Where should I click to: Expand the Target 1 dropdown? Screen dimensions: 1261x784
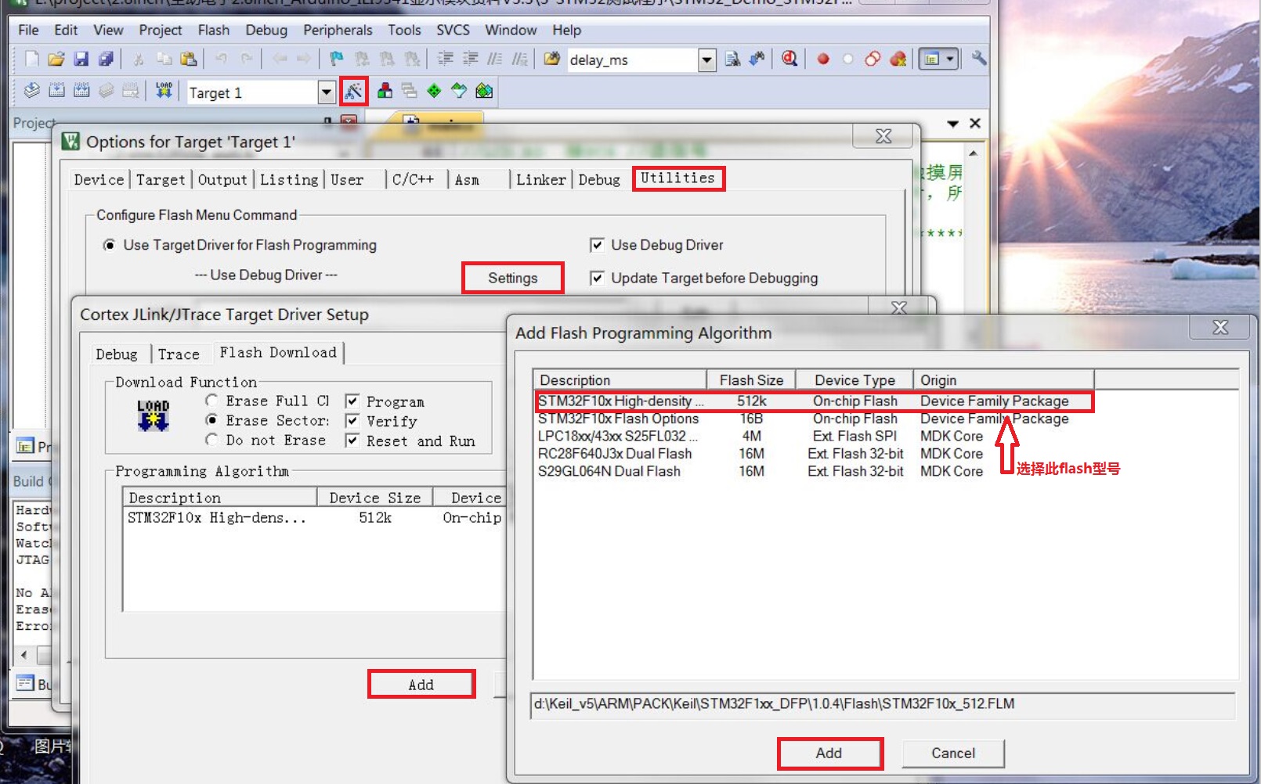[x=327, y=92]
